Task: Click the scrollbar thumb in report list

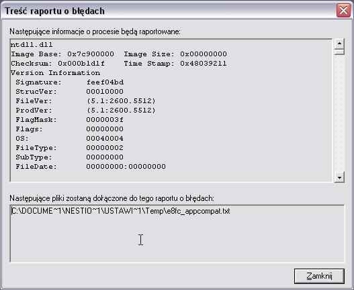Action: (339, 52)
